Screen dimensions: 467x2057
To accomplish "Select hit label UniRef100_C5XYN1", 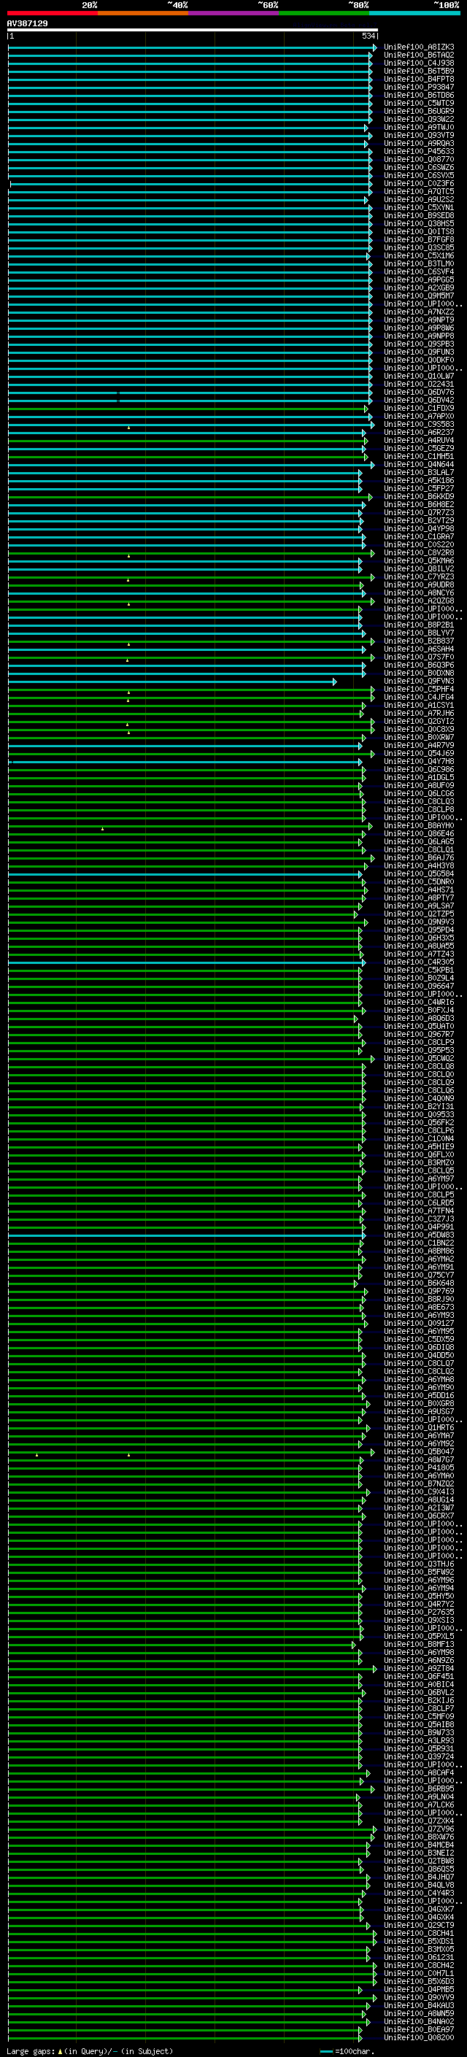I will tap(419, 208).
